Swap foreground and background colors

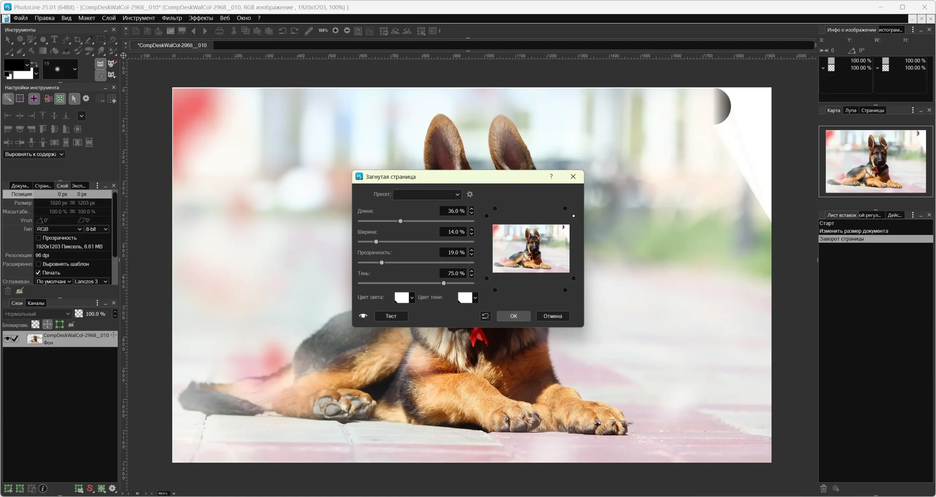tap(34, 64)
